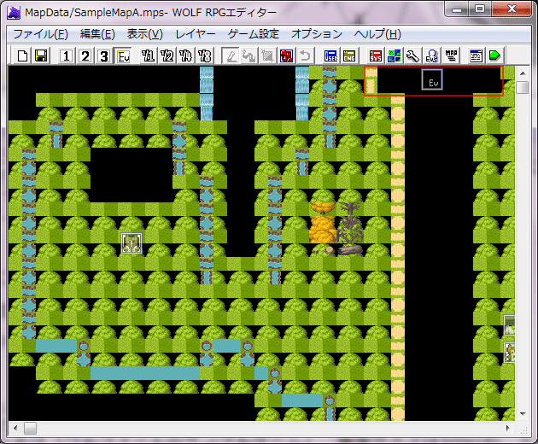Select the Ev event marker on map
This screenshot has height=444, width=538.
pos(432,79)
